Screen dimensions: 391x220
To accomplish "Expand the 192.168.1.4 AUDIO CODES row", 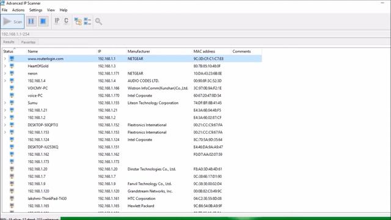I will tap(5, 81).
